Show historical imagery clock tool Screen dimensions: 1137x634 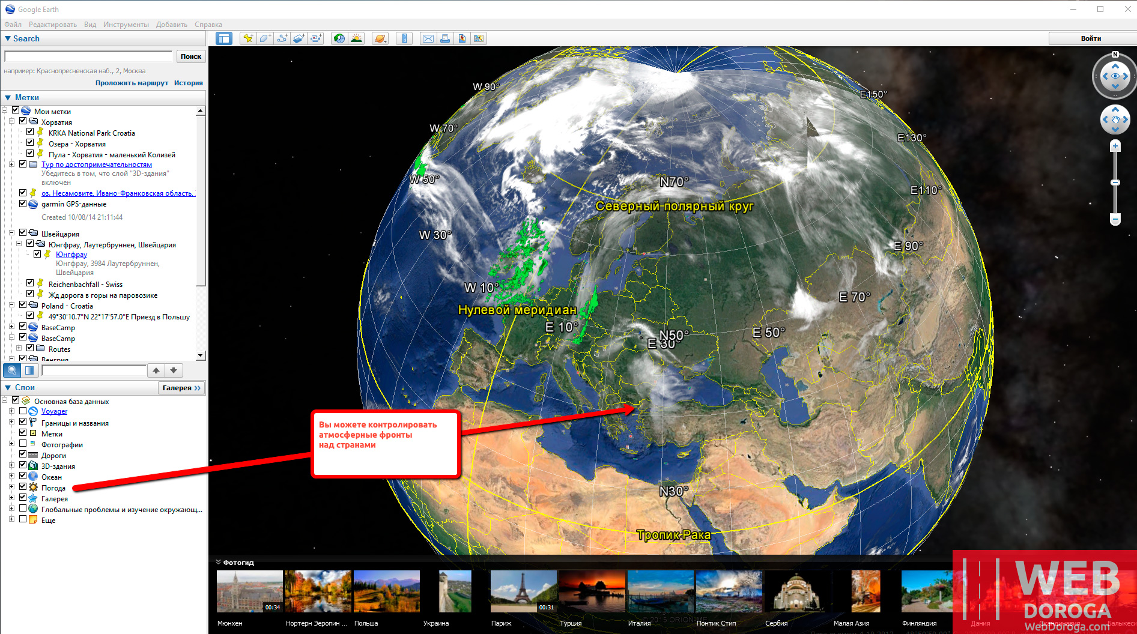(339, 38)
